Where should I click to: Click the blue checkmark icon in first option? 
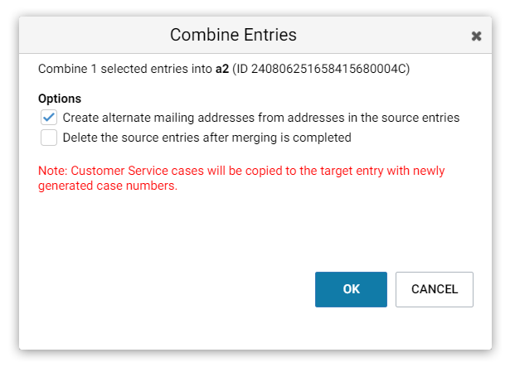49,118
